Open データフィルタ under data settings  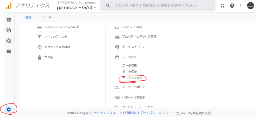tap(132, 78)
